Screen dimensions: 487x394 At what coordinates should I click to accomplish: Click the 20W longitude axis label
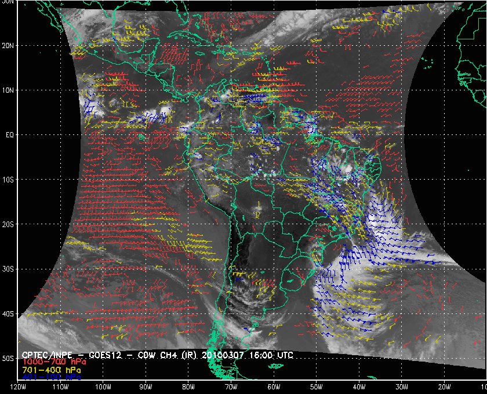(445, 387)
